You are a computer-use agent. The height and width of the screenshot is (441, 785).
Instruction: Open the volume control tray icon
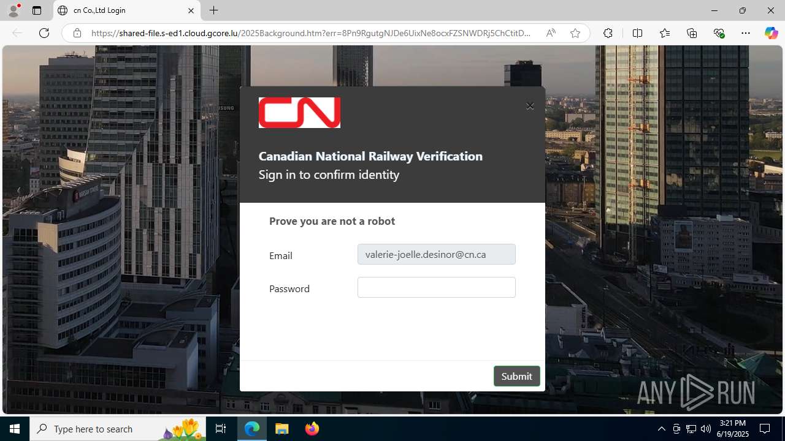coord(705,429)
